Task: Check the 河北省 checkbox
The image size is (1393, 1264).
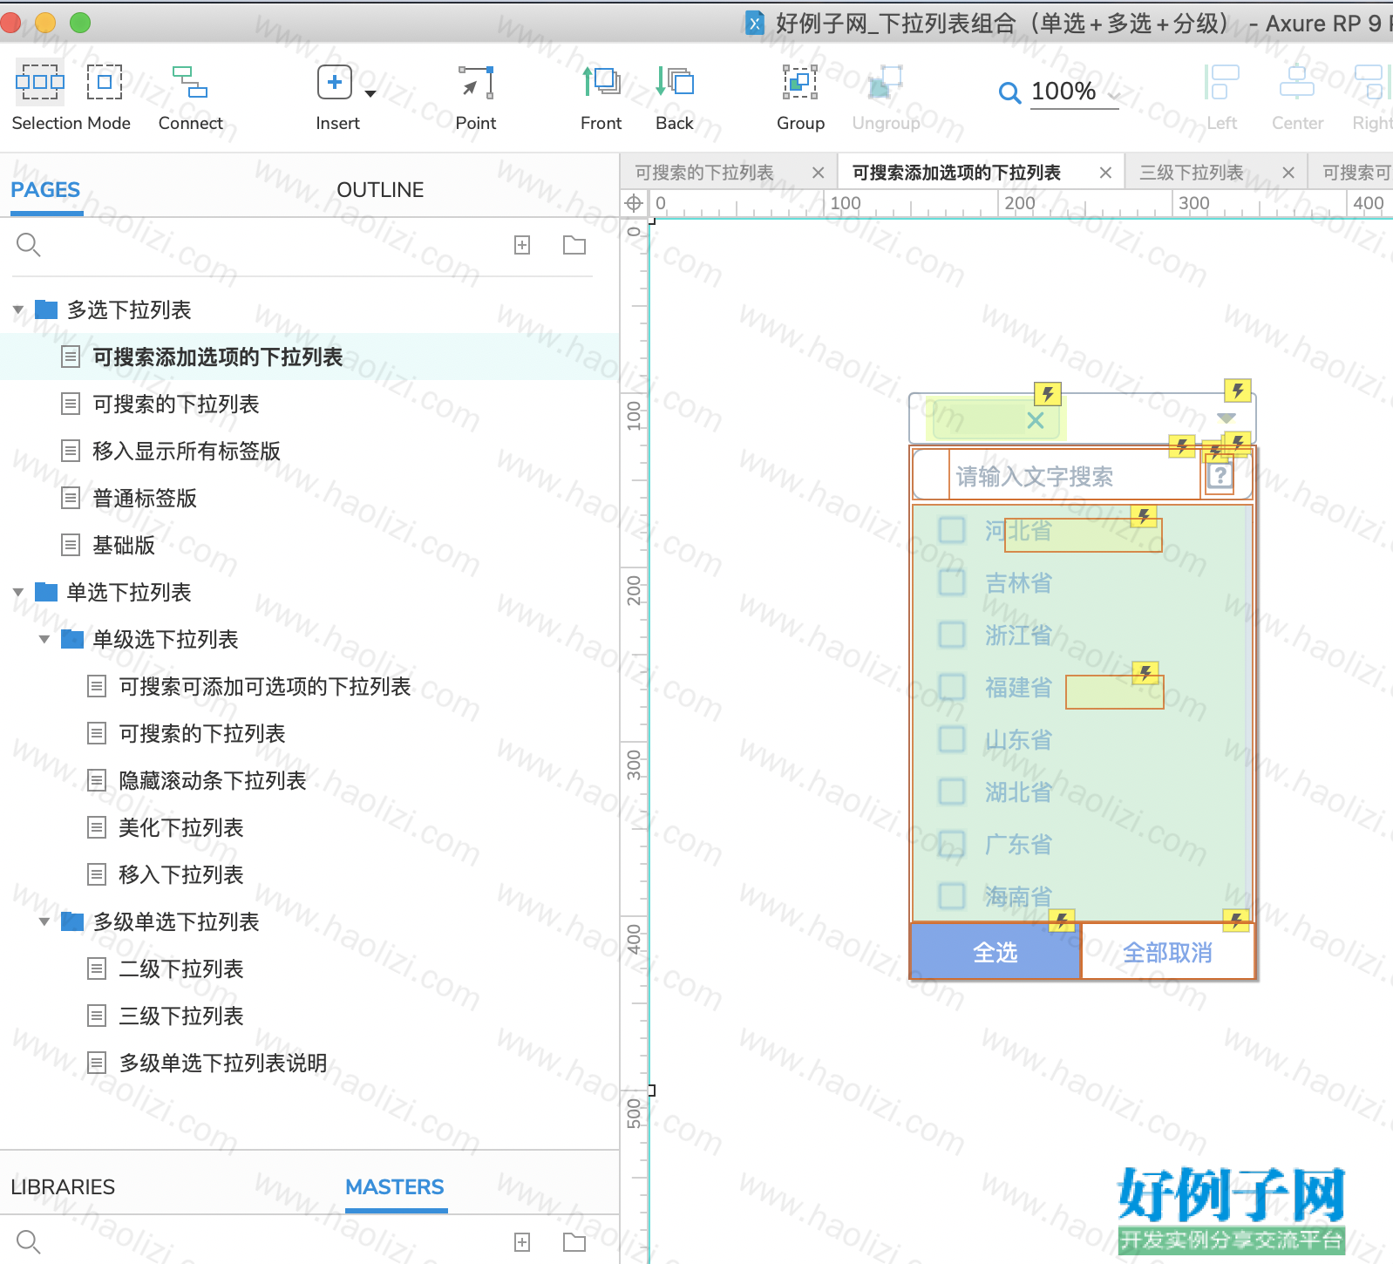Action: [x=952, y=530]
